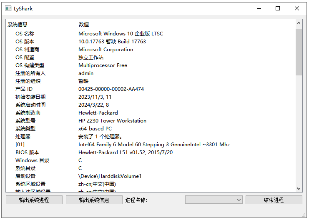Select the 系统启动时间 row
This screenshot has width=309, height=220.
[x=151, y=105]
